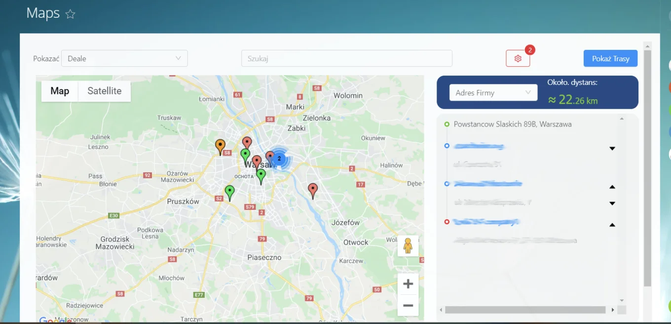The width and height of the screenshot is (671, 324).
Task: Open the Deale dropdown next to Pokazać
Action: 124,58
